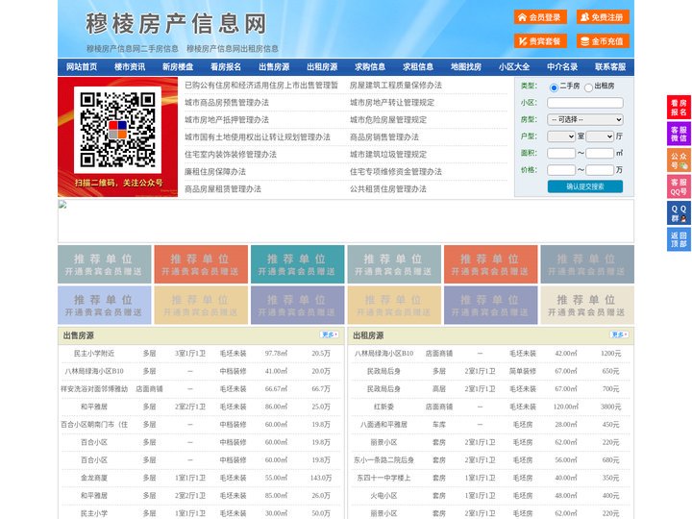
Task: Click the pink 客服QQ号 sidebar icon
Action: [x=679, y=186]
